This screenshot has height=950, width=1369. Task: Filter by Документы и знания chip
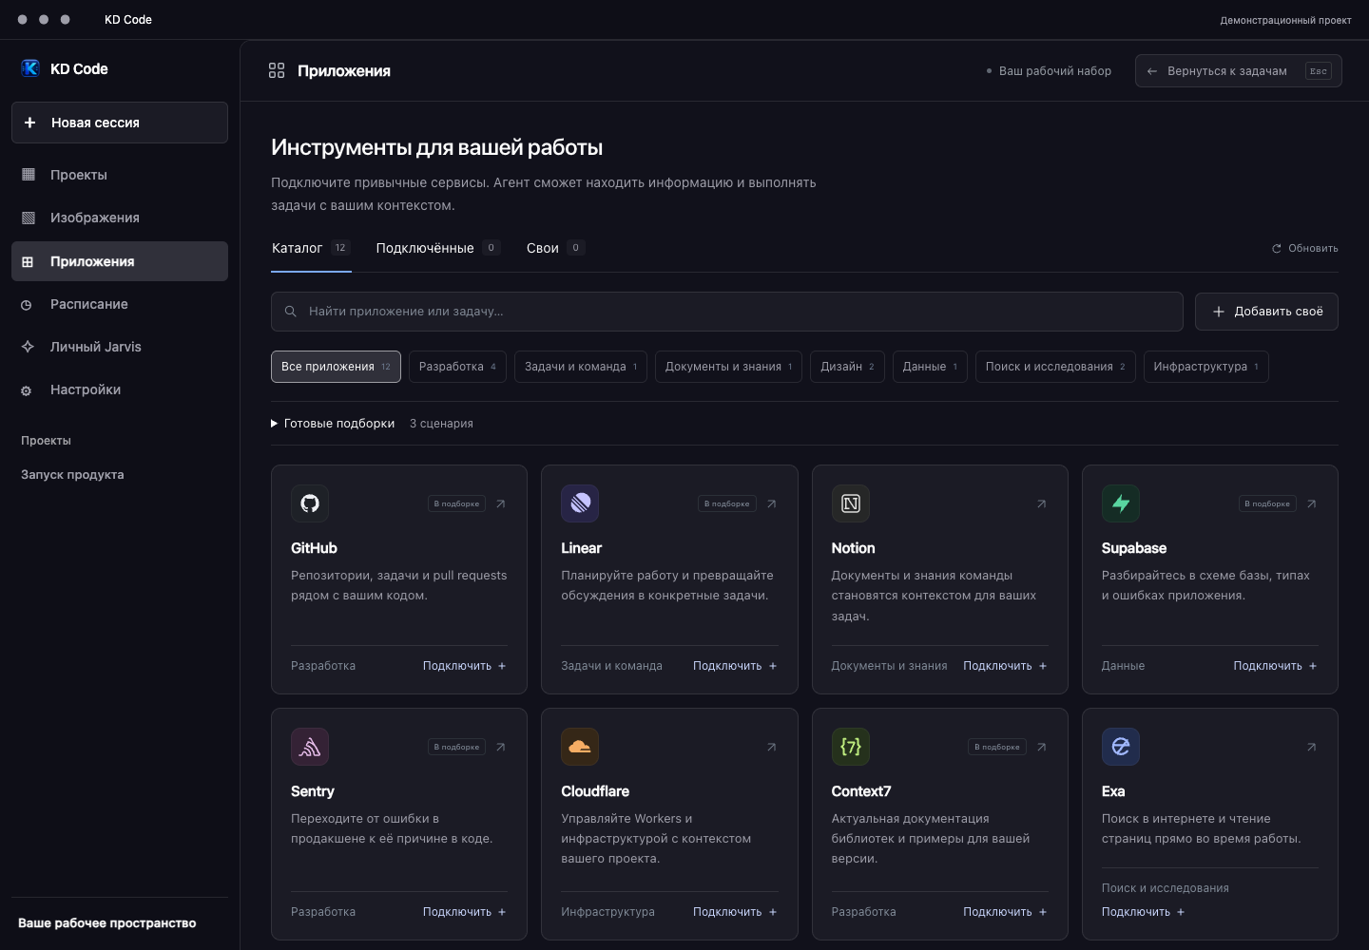728,367
